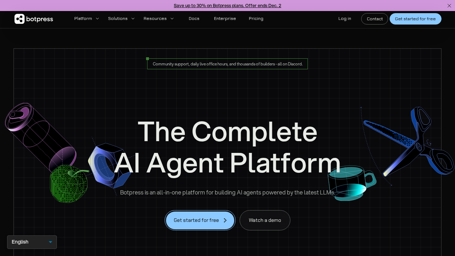Click the arrow inside Get started button
This screenshot has height=256, width=455.
225,220
